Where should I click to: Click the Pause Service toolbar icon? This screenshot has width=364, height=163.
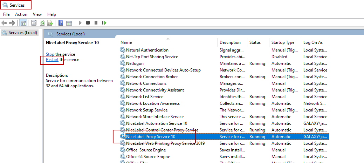coord(96,23)
